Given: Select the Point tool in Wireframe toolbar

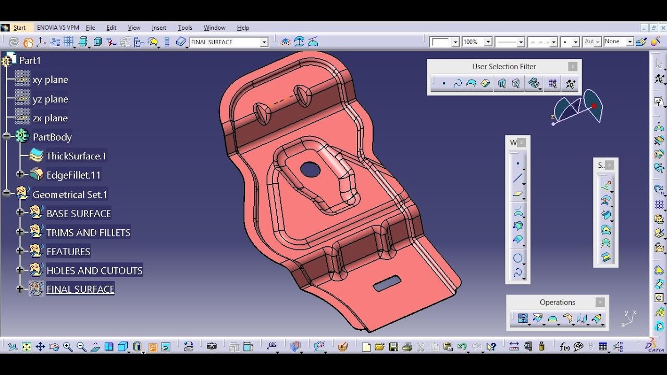Looking at the screenshot, I should (517, 164).
